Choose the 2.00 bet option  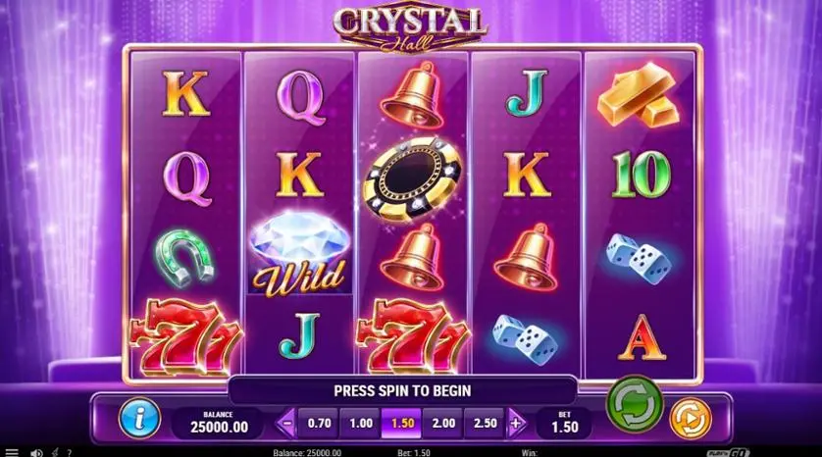tap(443, 423)
